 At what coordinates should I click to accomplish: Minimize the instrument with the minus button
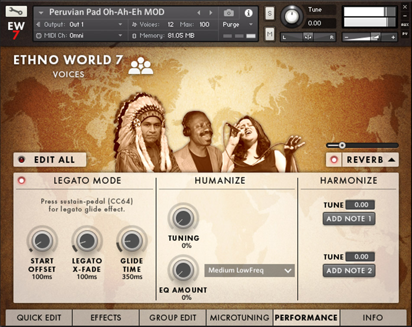[x=405, y=16]
